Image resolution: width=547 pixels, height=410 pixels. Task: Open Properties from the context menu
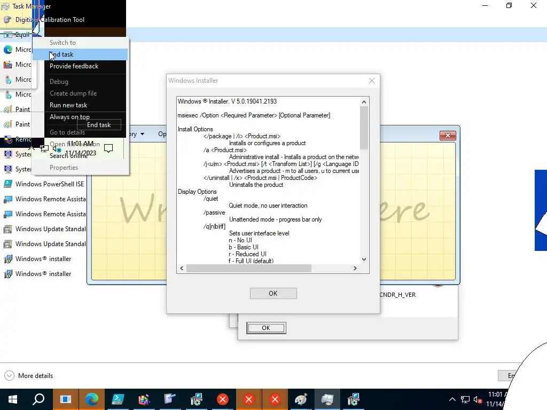click(x=64, y=168)
